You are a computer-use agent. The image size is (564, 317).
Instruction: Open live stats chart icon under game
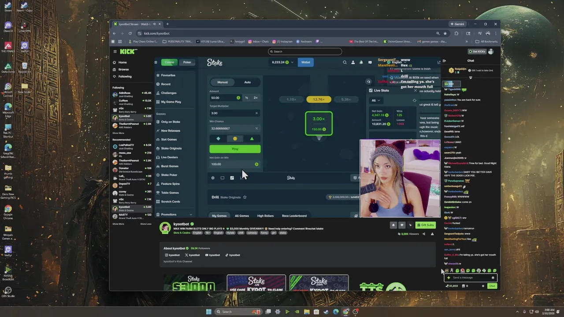click(x=232, y=178)
